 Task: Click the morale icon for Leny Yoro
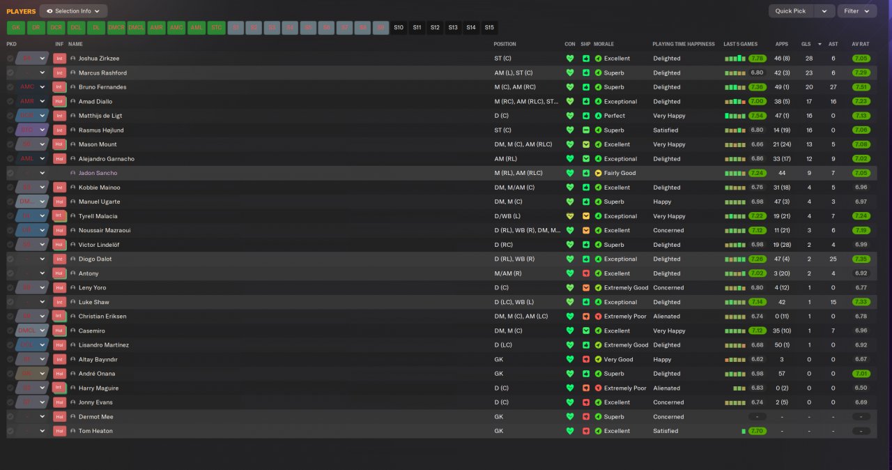598,288
